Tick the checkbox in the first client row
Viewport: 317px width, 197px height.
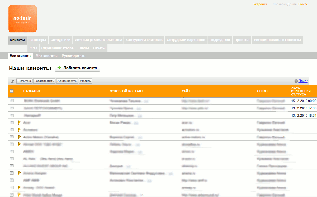point(12,101)
